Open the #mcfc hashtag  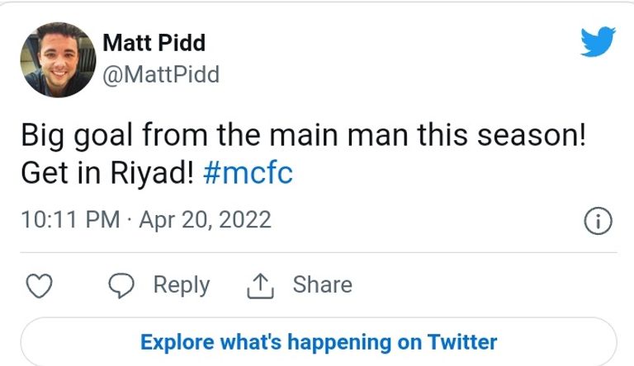[x=246, y=174]
